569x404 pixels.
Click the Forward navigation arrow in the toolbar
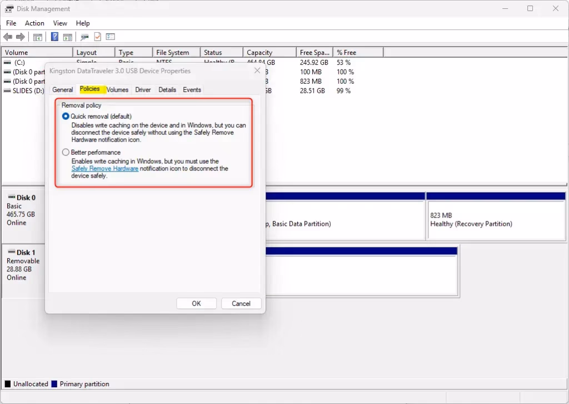(x=21, y=37)
